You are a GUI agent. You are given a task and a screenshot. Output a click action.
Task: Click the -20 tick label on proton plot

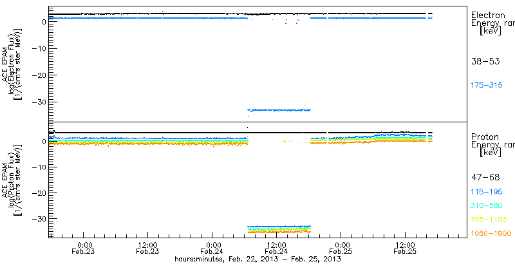point(39,193)
